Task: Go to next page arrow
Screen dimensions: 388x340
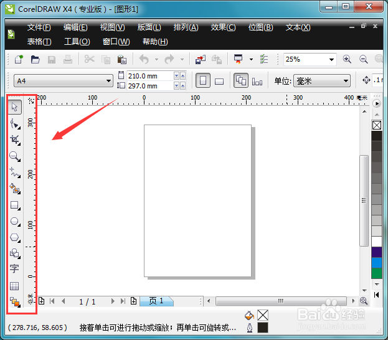Action: (113, 301)
